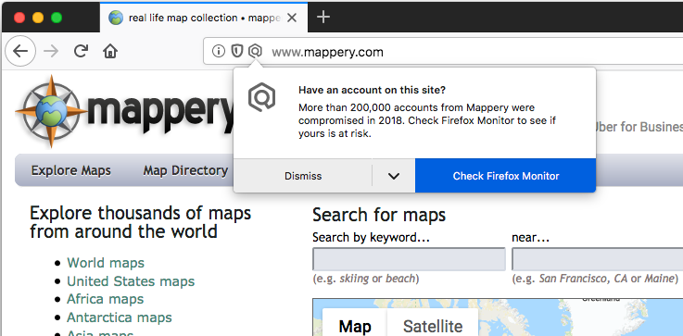Viewport: 683px width, 336px height.
Task: Close the real life map collection tab
Action: pyautogui.click(x=292, y=18)
